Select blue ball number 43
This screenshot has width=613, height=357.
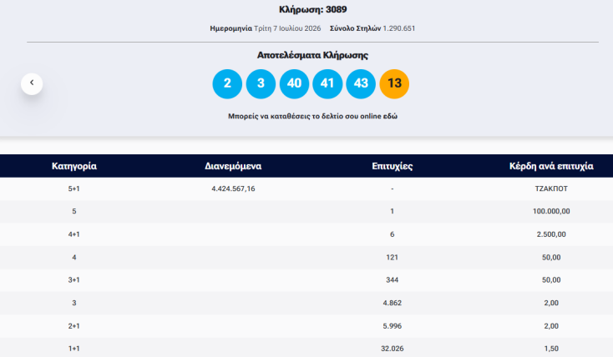[361, 83]
